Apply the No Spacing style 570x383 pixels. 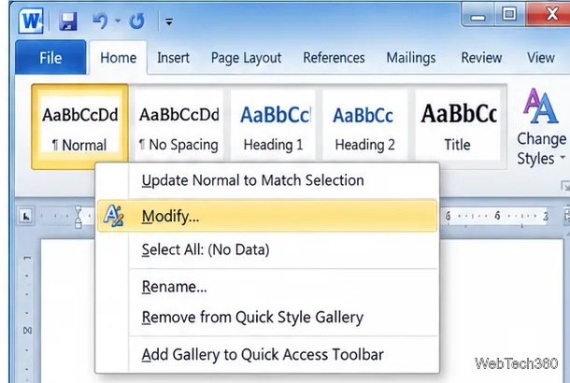click(178, 126)
